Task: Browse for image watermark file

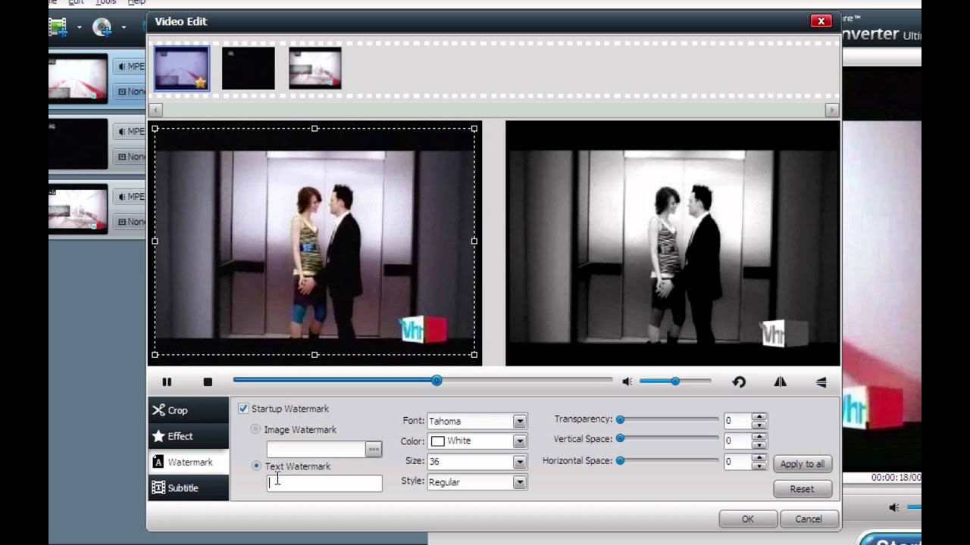Action: click(x=373, y=449)
